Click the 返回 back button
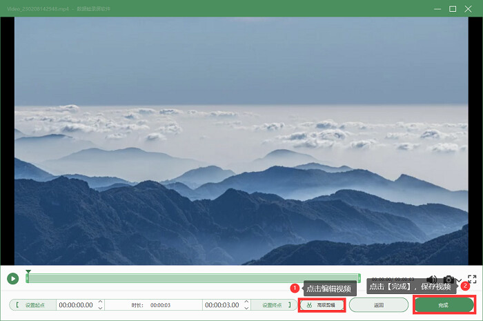The image size is (483, 321). (x=379, y=305)
